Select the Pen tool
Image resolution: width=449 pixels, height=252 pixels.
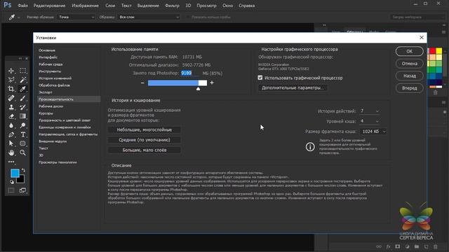11,134
